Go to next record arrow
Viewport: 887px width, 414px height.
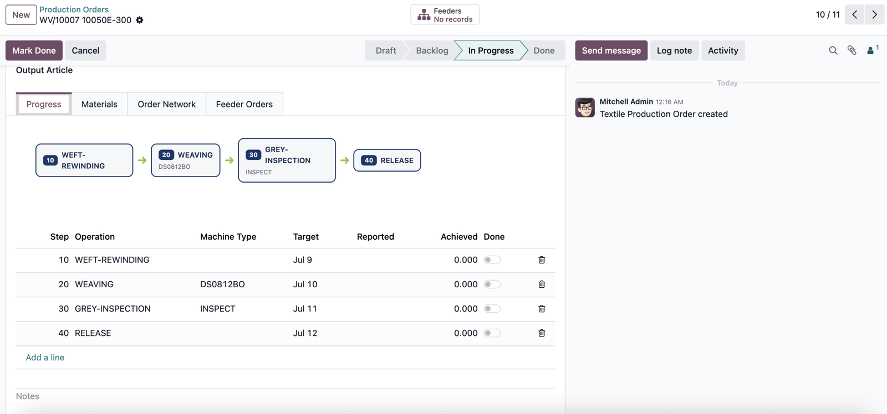point(875,15)
